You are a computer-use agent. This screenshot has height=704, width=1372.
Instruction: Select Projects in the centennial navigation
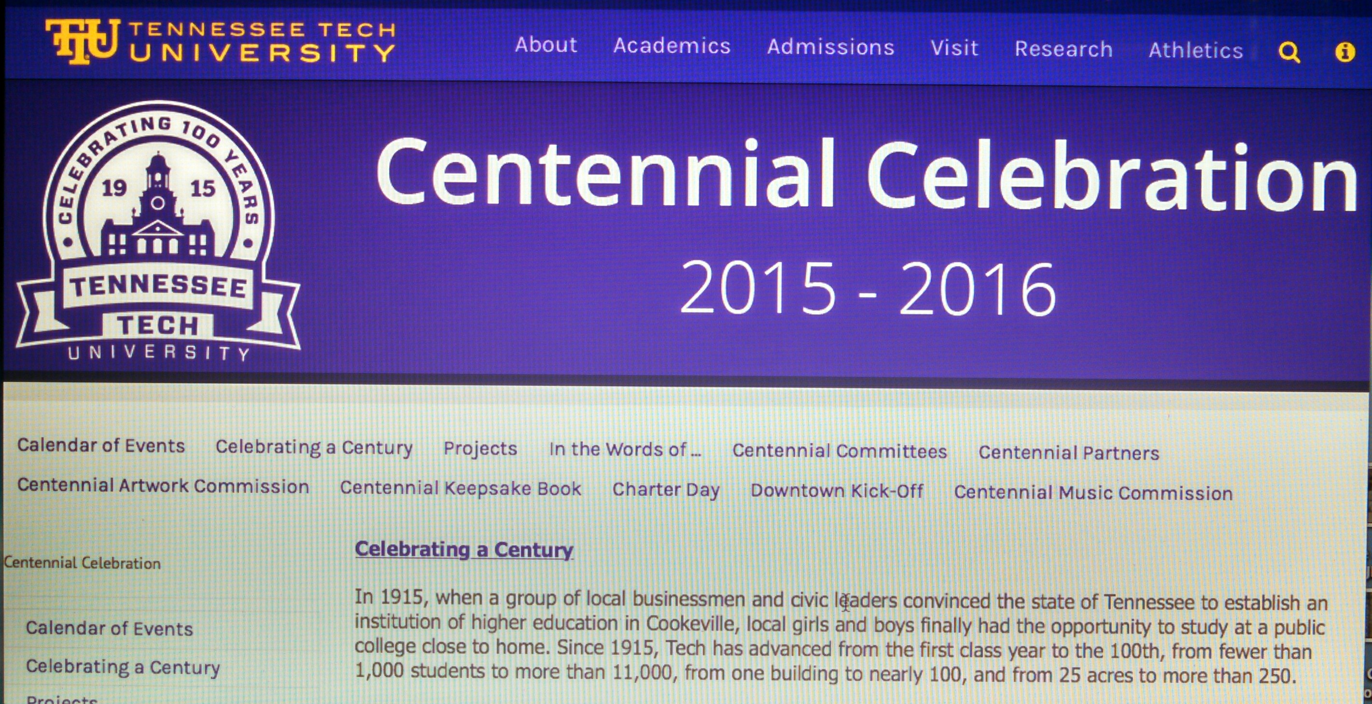click(x=480, y=449)
